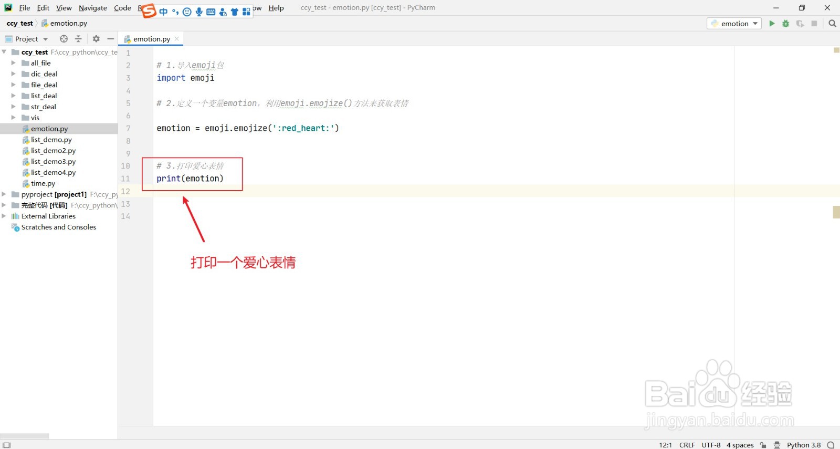This screenshot has height=449, width=840.
Task: Change CRLF line separator setting
Action: [687, 445]
